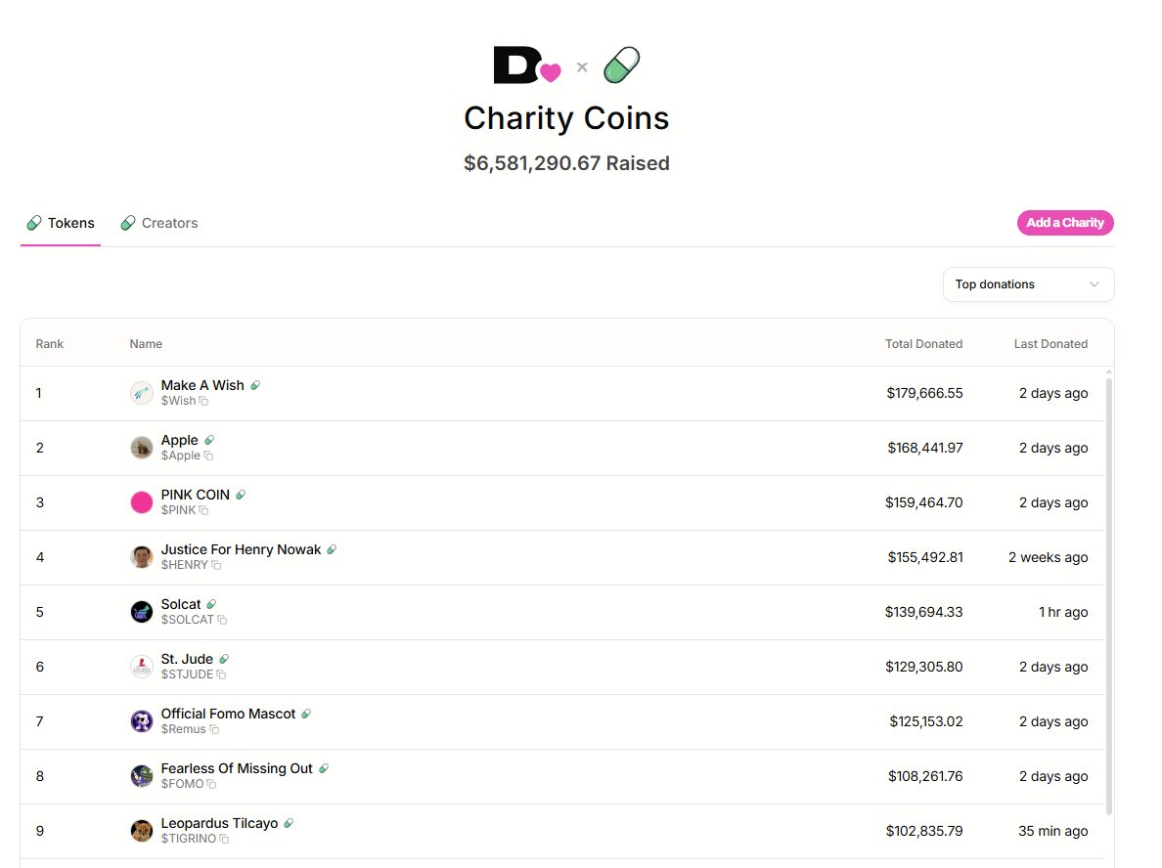The height and width of the screenshot is (868, 1162).
Task: Click pill badge next to Solcat
Action: coord(211,605)
